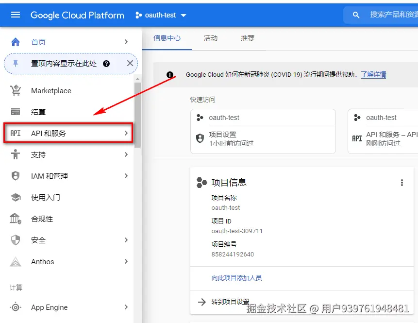
Task: Expand the 首页 submenu chevron
Action: click(126, 42)
